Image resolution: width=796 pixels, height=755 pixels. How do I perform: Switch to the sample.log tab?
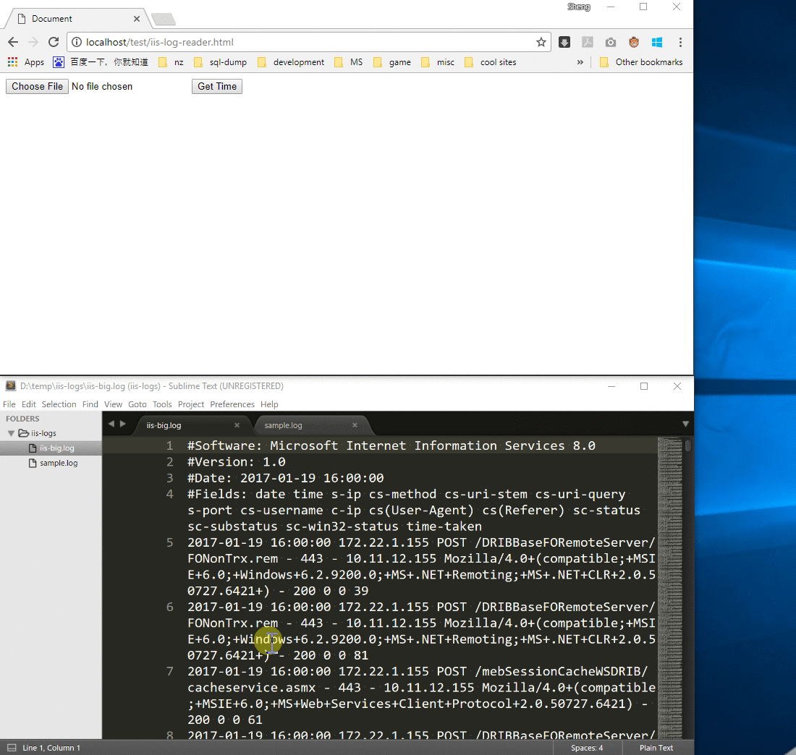[284, 425]
